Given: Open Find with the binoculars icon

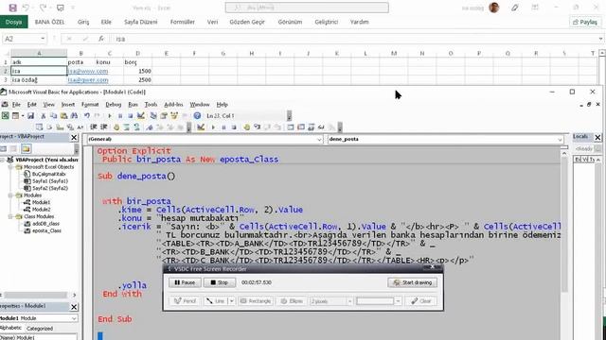Looking at the screenshot, I should [74, 115].
